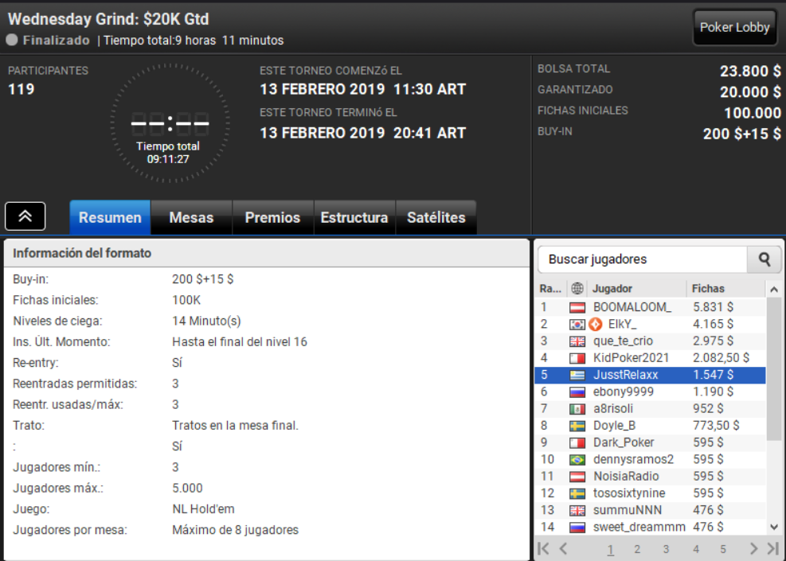Click the search magnifier icon
Viewport: 786px width, 561px height.
click(x=764, y=259)
